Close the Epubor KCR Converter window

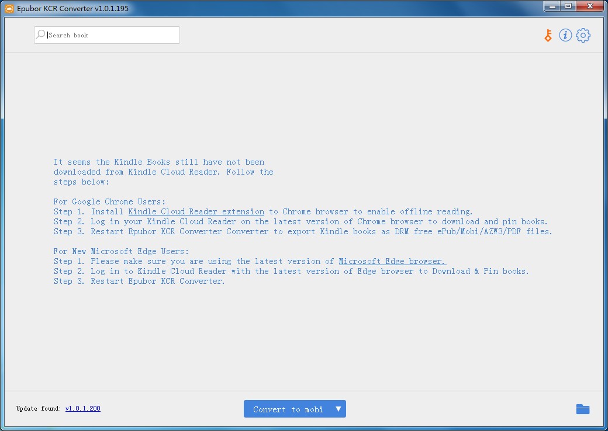tap(589, 6)
